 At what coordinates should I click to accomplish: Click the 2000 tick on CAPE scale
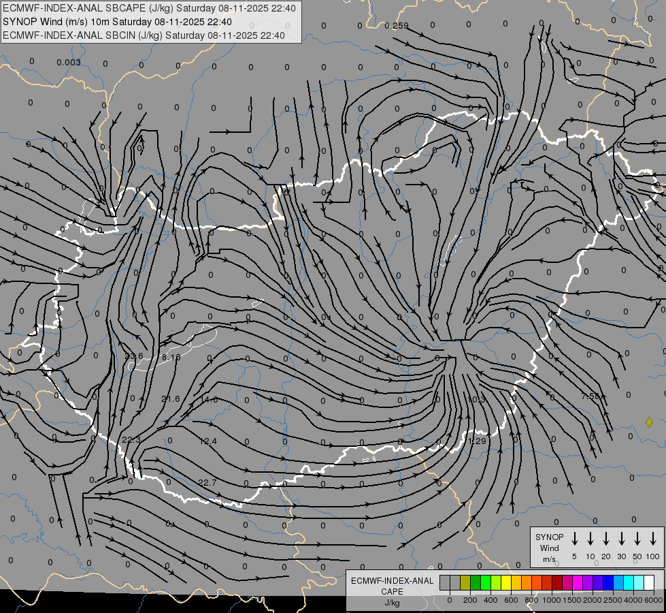pyautogui.click(x=593, y=600)
